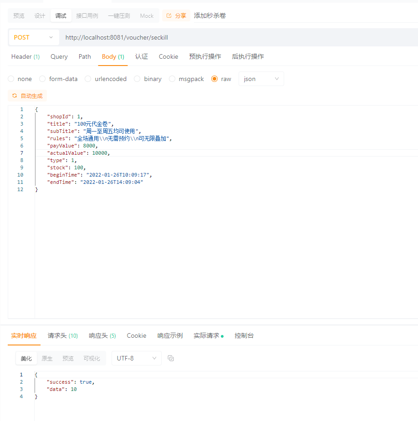Select the response 预览 view
Viewport: 418px width, 421px height.
(x=68, y=359)
